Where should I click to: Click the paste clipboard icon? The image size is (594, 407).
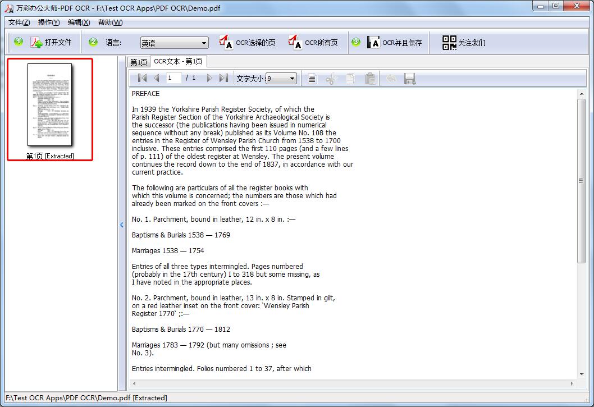pos(370,79)
